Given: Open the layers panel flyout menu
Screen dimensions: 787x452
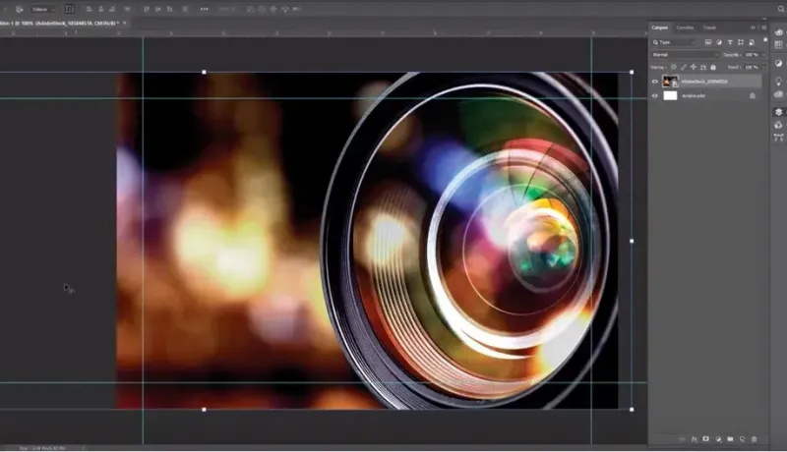Looking at the screenshot, I should click(764, 28).
